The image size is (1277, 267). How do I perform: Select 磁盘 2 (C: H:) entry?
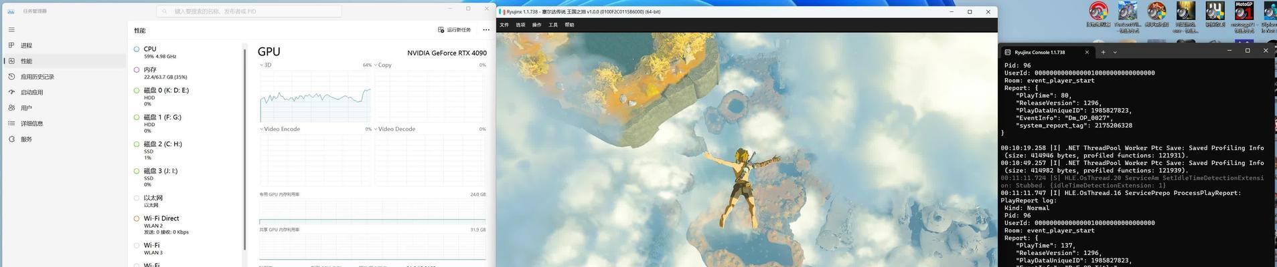click(x=185, y=150)
